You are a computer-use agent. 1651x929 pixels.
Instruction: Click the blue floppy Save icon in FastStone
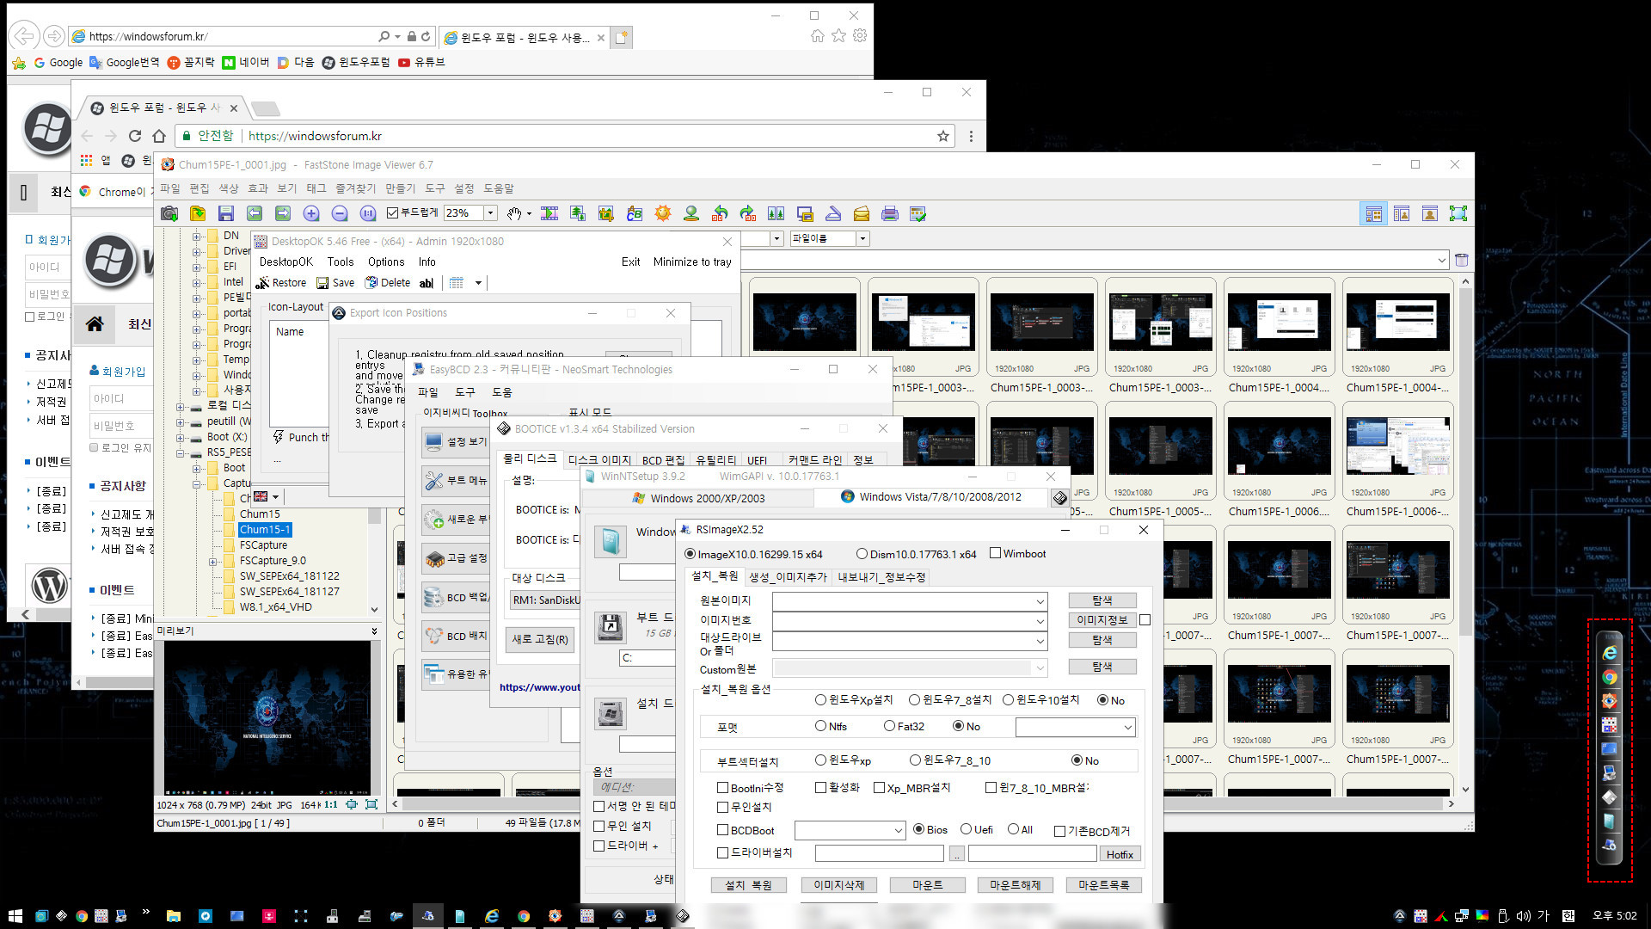226,213
